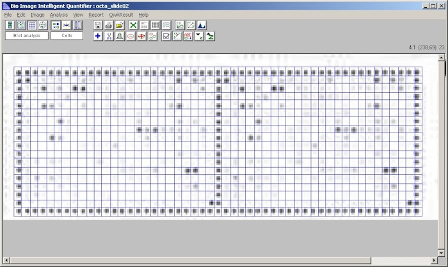Open the Report menu

[x=96, y=15]
